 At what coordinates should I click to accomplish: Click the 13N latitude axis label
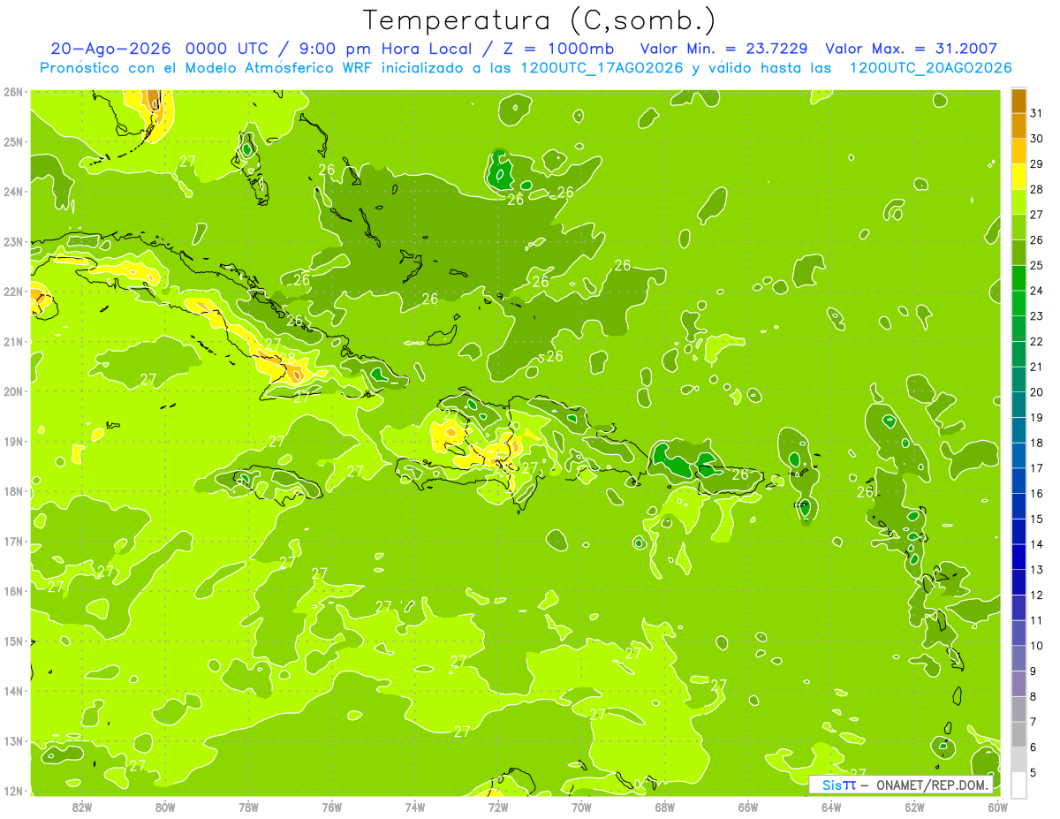pyautogui.click(x=13, y=740)
